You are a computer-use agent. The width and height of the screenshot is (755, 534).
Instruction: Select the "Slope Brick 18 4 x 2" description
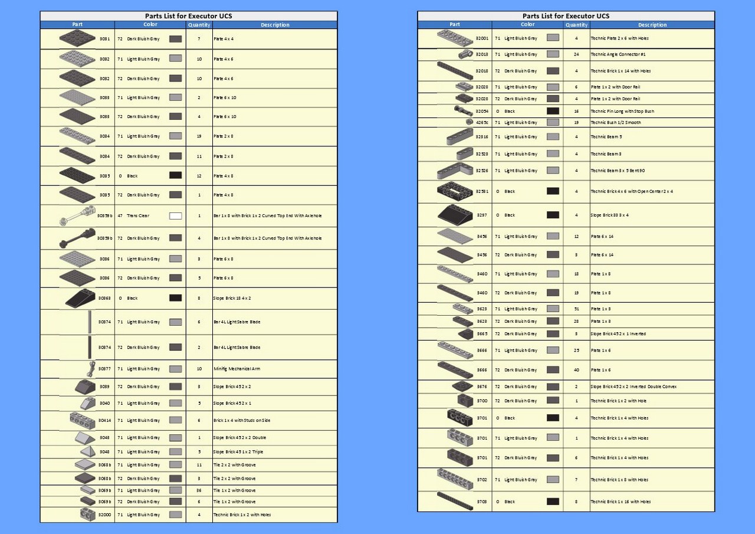[x=232, y=298]
